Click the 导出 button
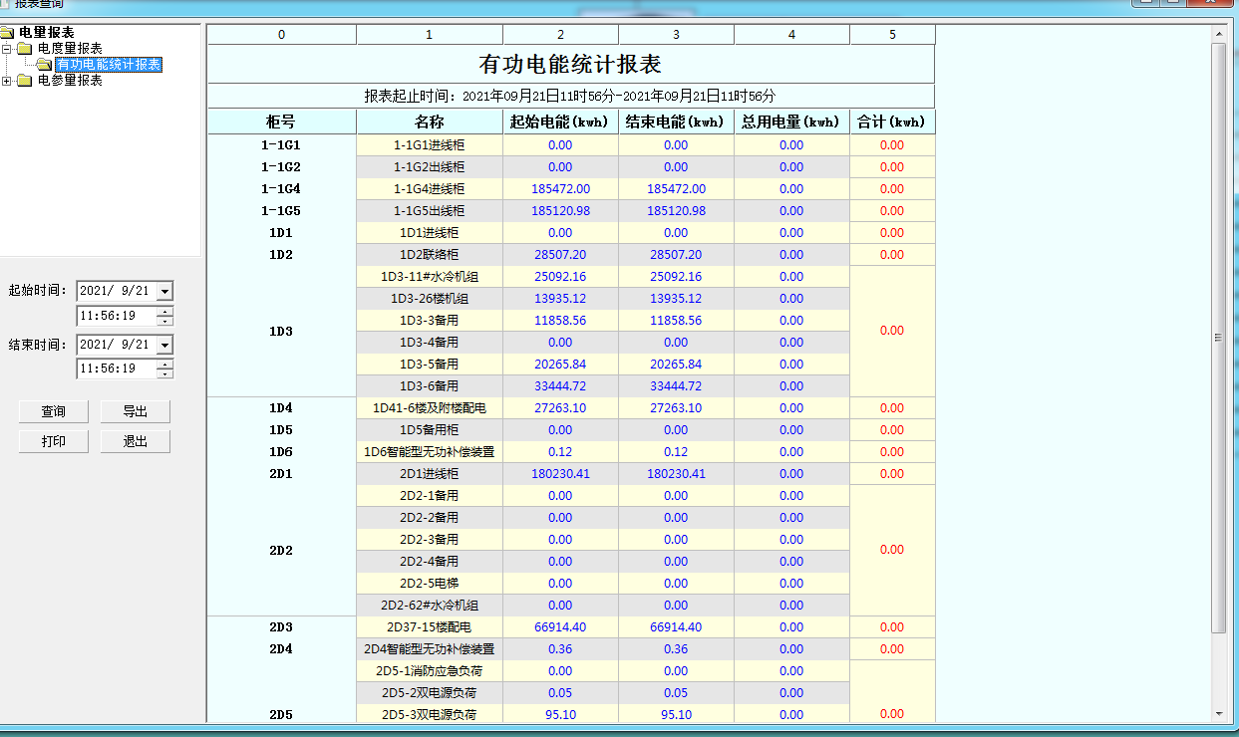This screenshot has width=1239, height=737. click(x=136, y=411)
